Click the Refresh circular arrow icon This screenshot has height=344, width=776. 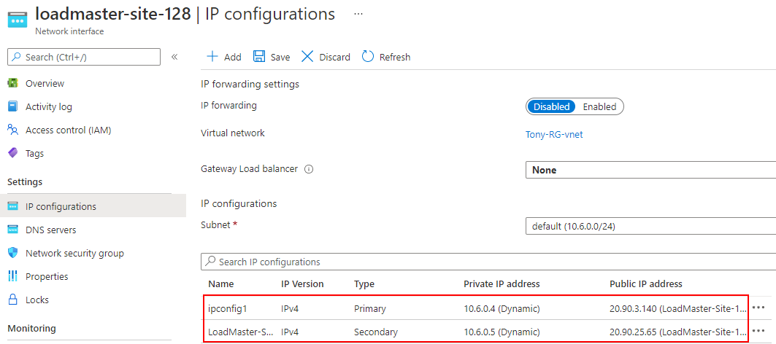click(368, 56)
